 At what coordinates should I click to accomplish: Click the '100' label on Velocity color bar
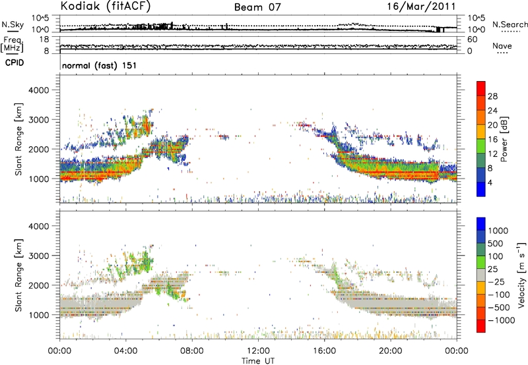[497, 256]
